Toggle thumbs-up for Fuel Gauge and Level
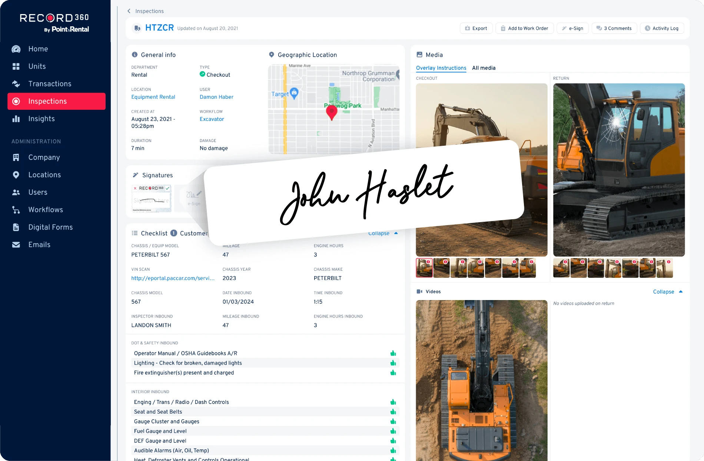704x461 pixels. (x=393, y=431)
